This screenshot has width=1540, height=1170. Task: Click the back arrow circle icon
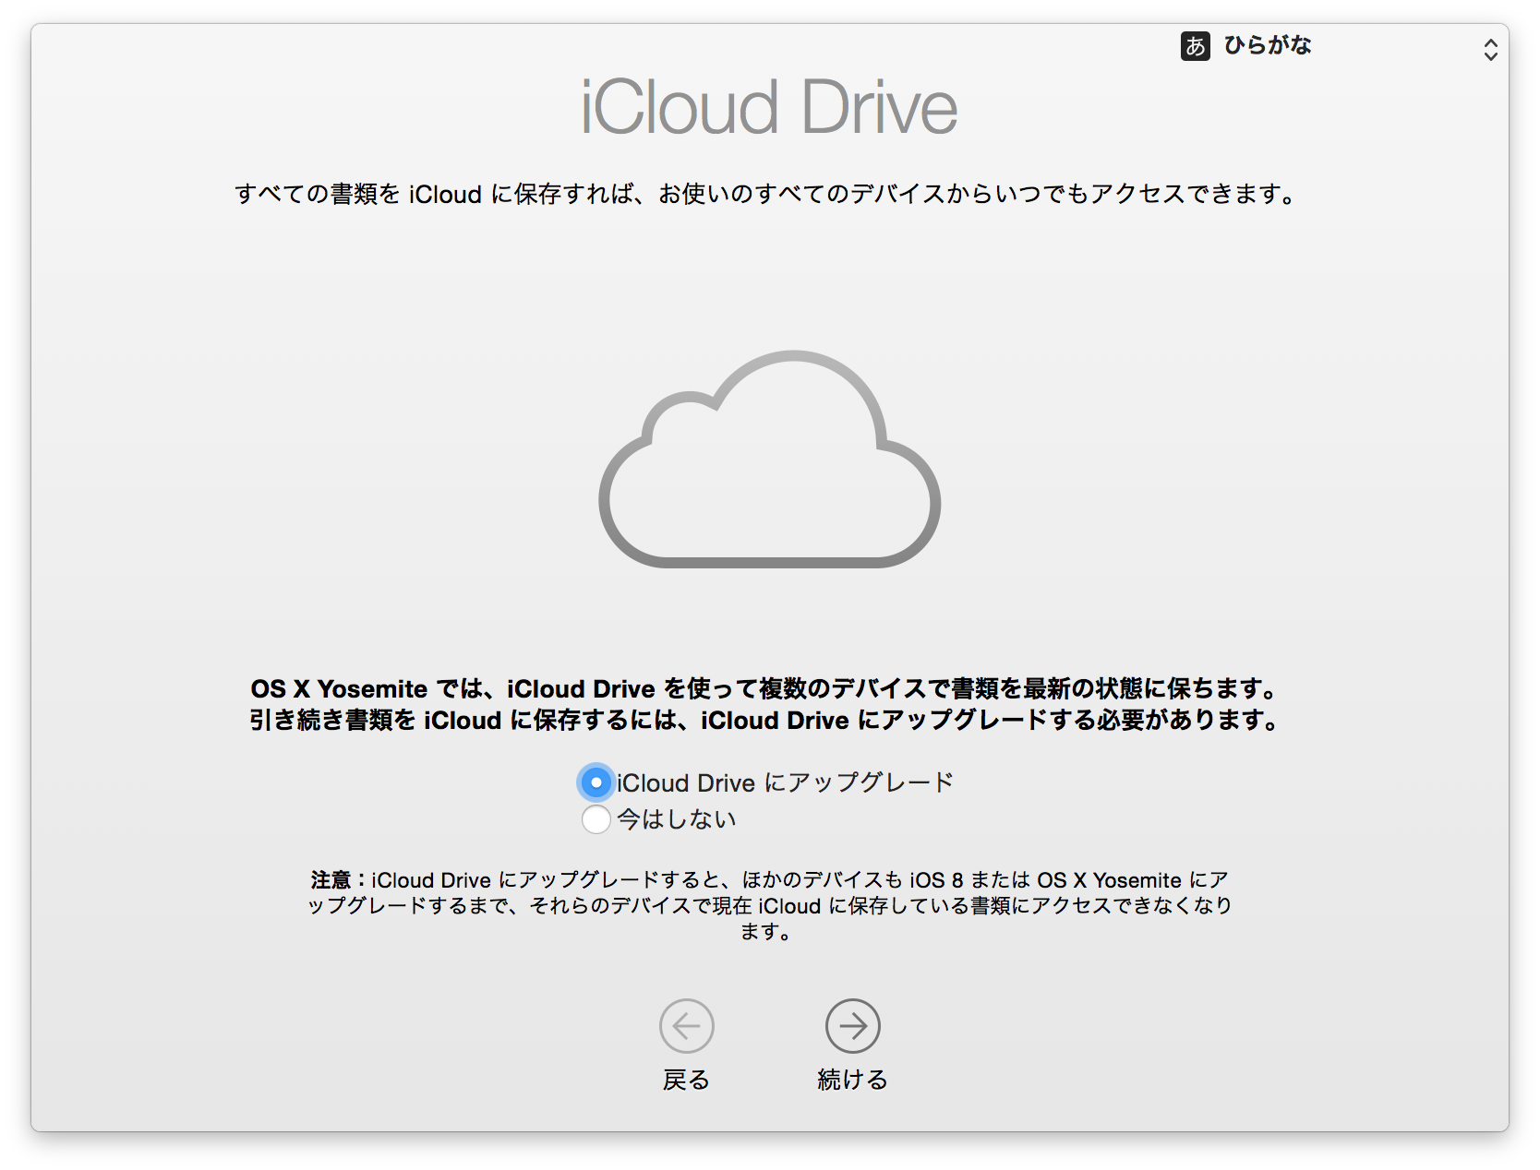coord(686,1025)
